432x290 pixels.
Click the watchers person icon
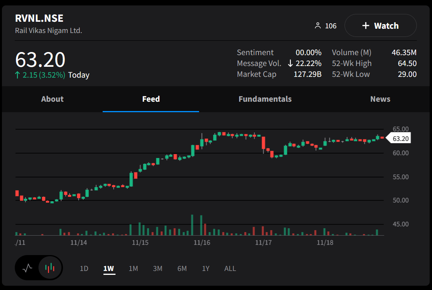318,25
